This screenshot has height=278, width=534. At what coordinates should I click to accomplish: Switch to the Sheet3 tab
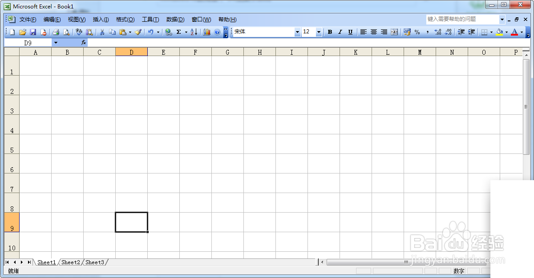click(95, 262)
